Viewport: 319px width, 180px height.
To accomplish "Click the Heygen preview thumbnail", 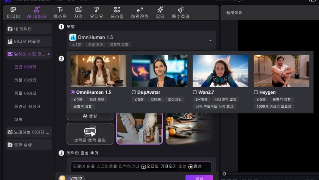I will click(282, 71).
